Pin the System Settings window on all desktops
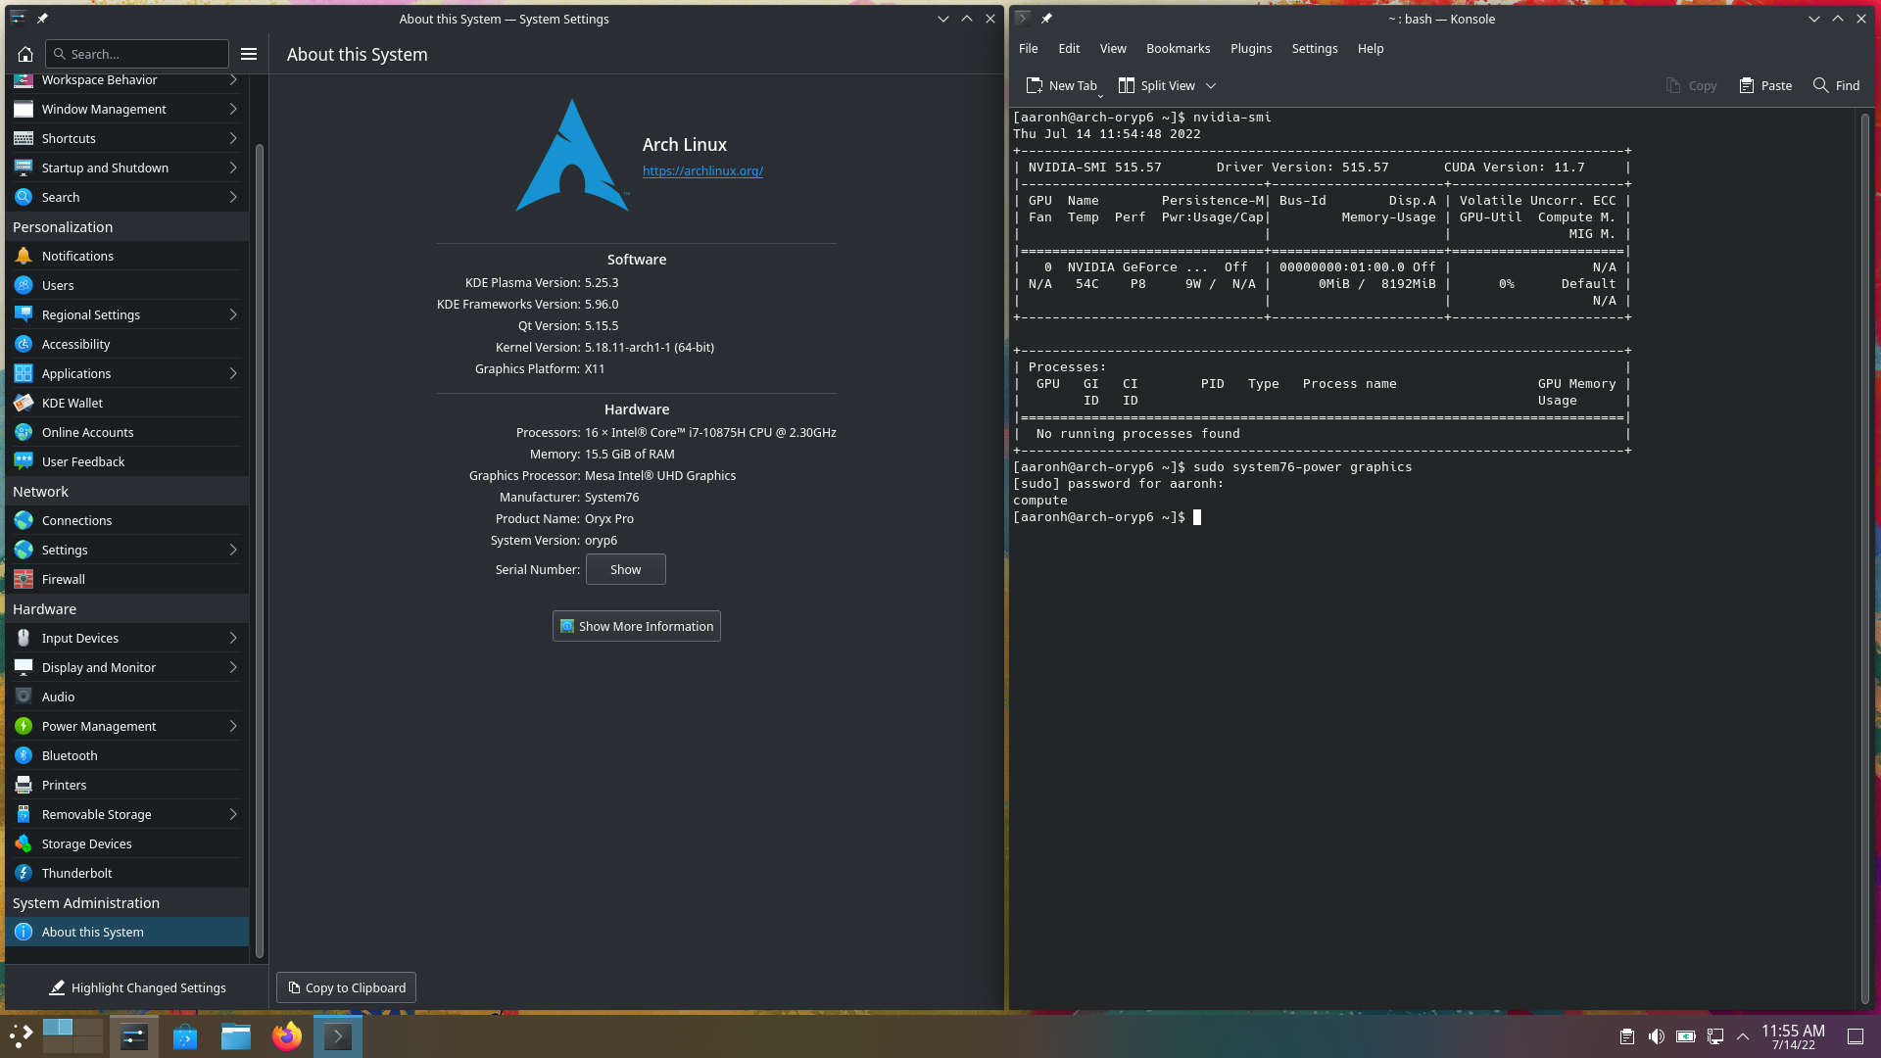 42,19
